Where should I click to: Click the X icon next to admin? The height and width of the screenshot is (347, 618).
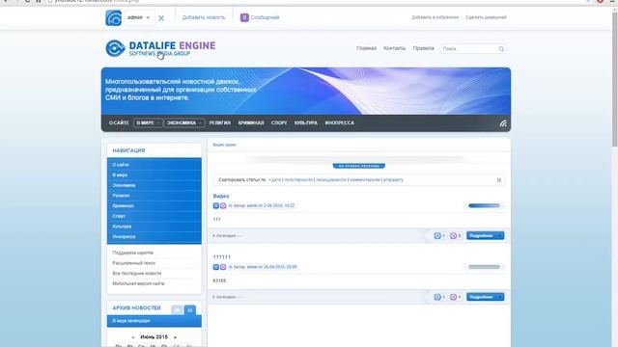(161, 18)
